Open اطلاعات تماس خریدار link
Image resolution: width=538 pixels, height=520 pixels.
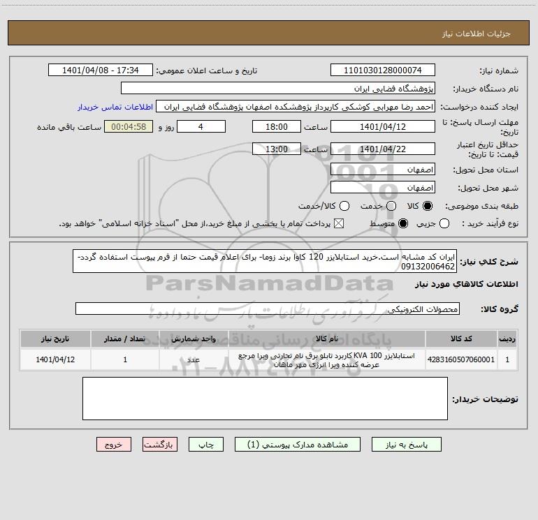(115, 107)
